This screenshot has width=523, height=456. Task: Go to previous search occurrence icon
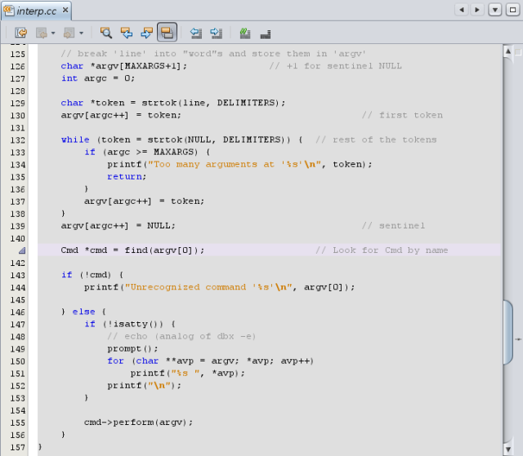click(x=127, y=33)
